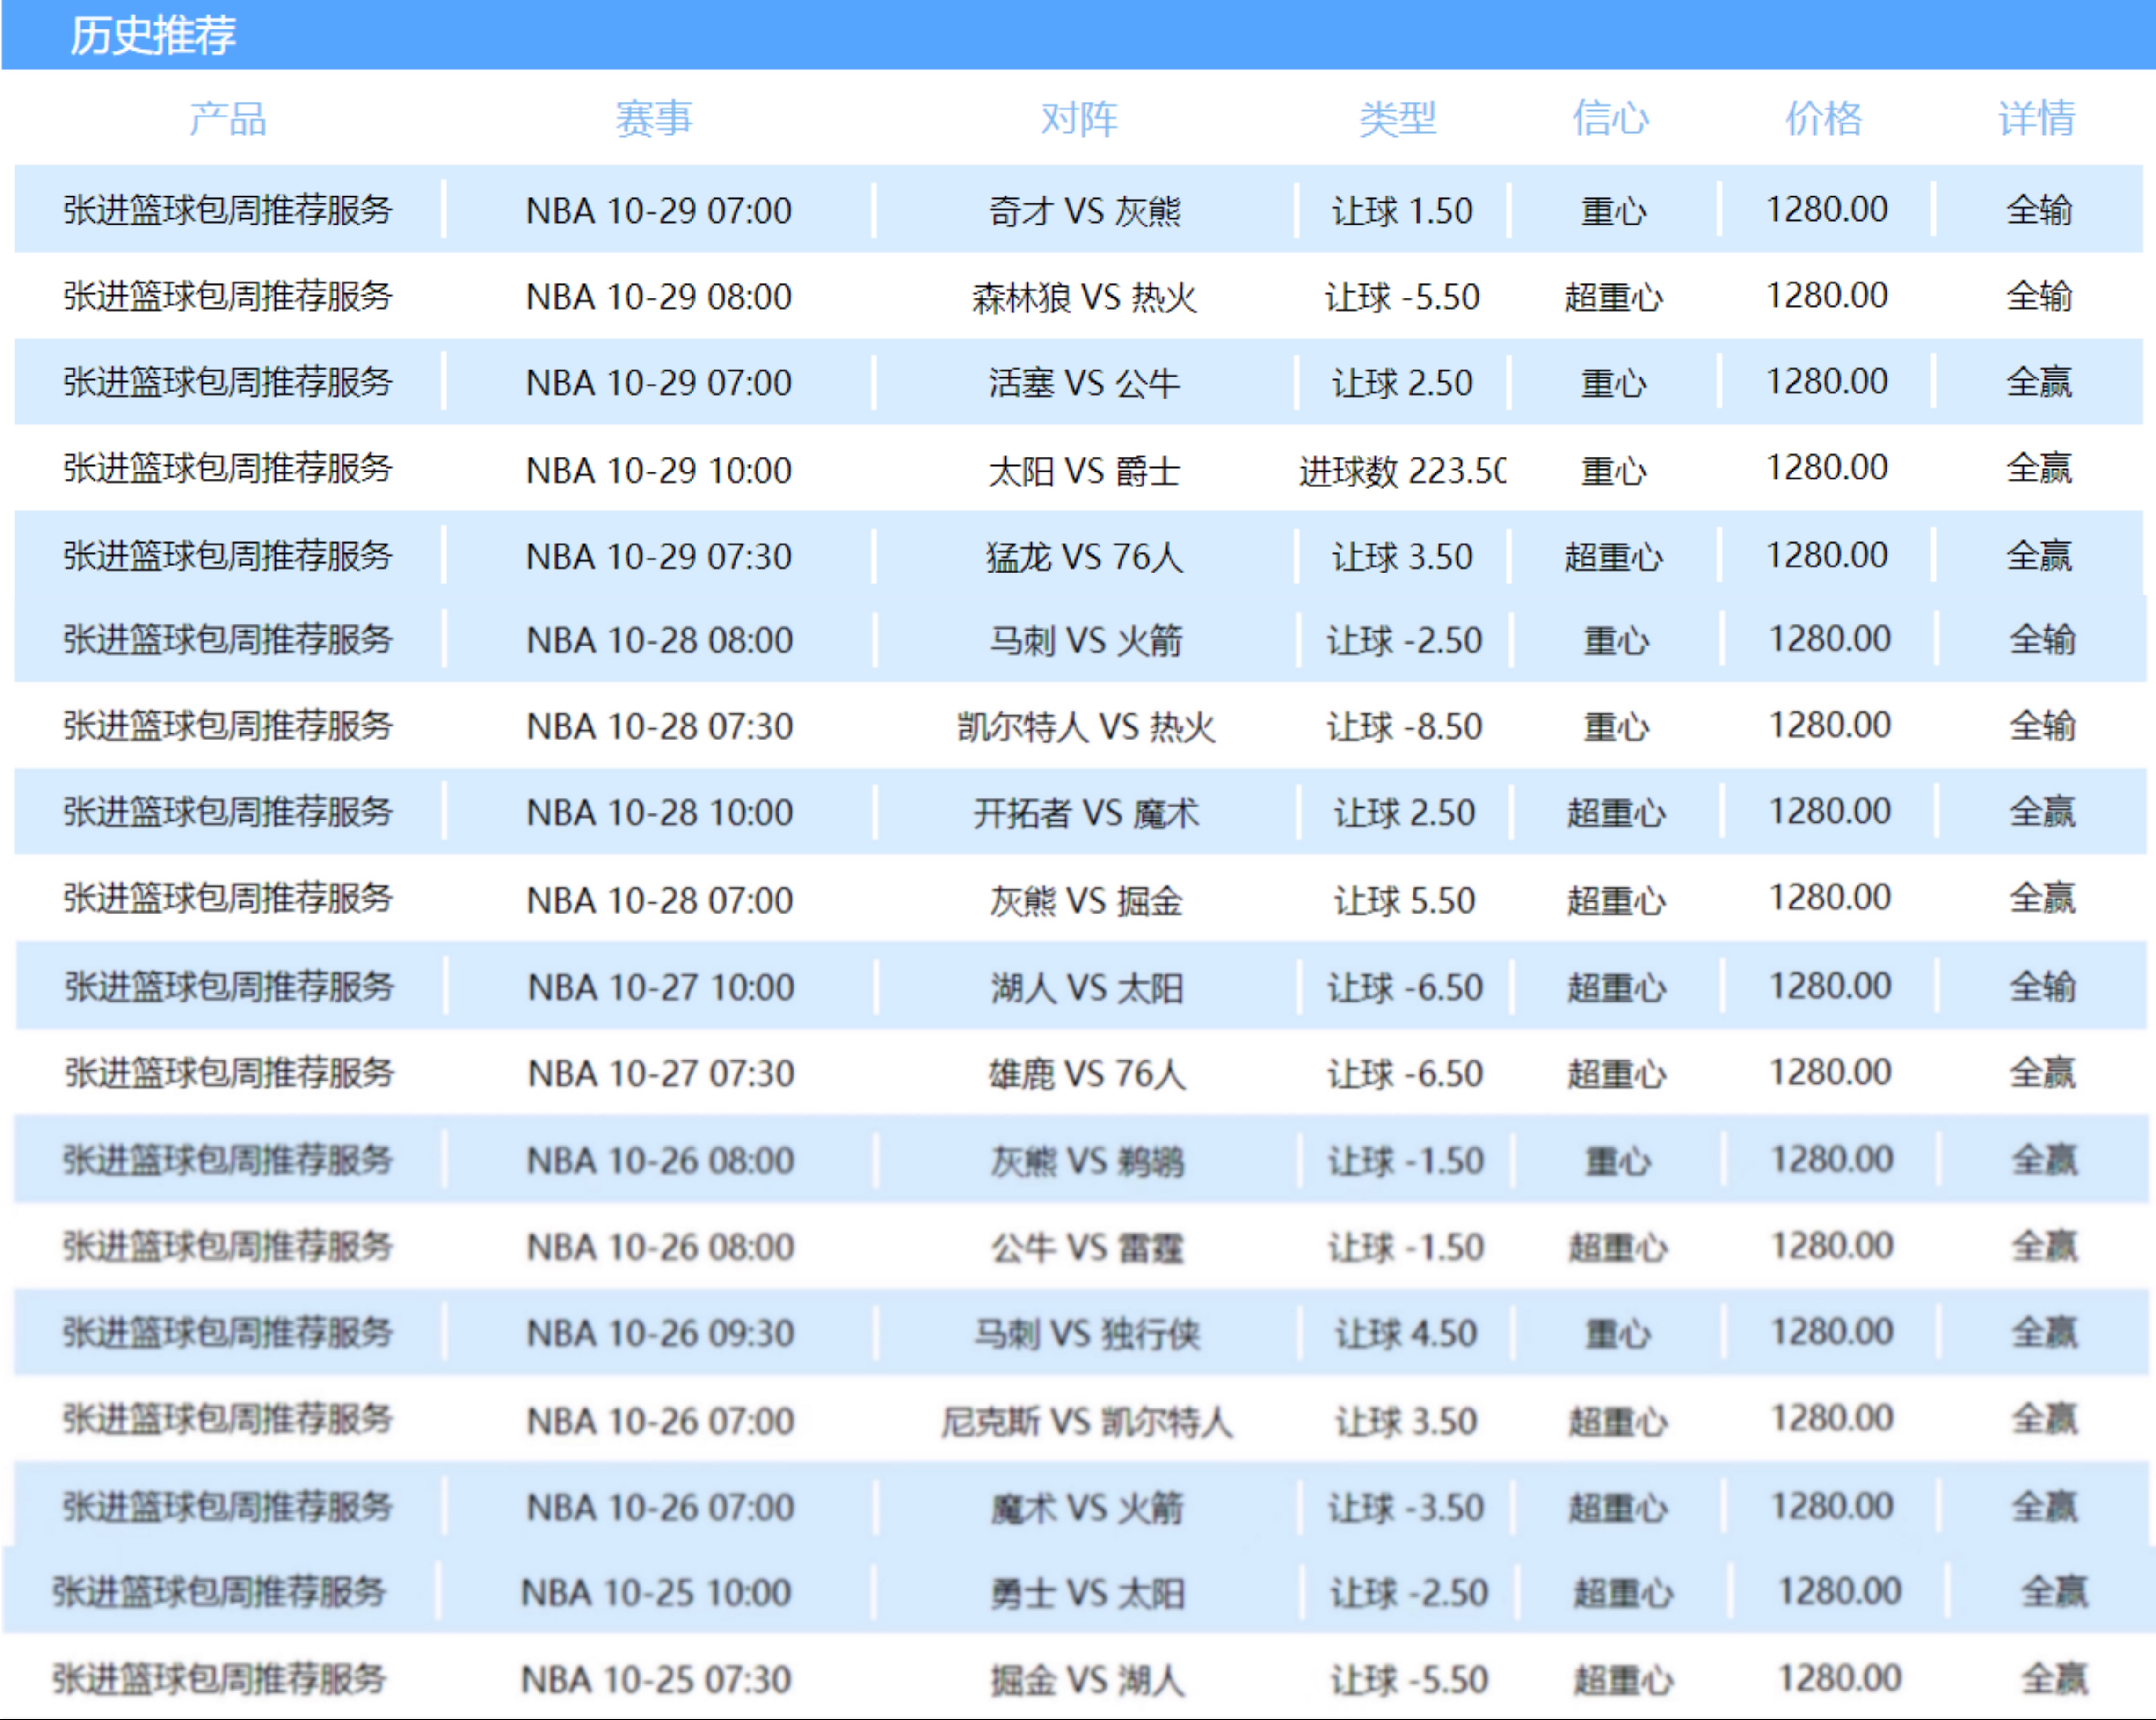Select the 活塞 VS 公牛 matchup cell
This screenshot has height=1720, width=2156.
(1085, 383)
